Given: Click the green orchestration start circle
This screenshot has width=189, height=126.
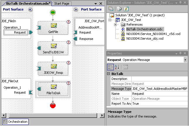Looking at the screenshot, I should click(53, 12).
